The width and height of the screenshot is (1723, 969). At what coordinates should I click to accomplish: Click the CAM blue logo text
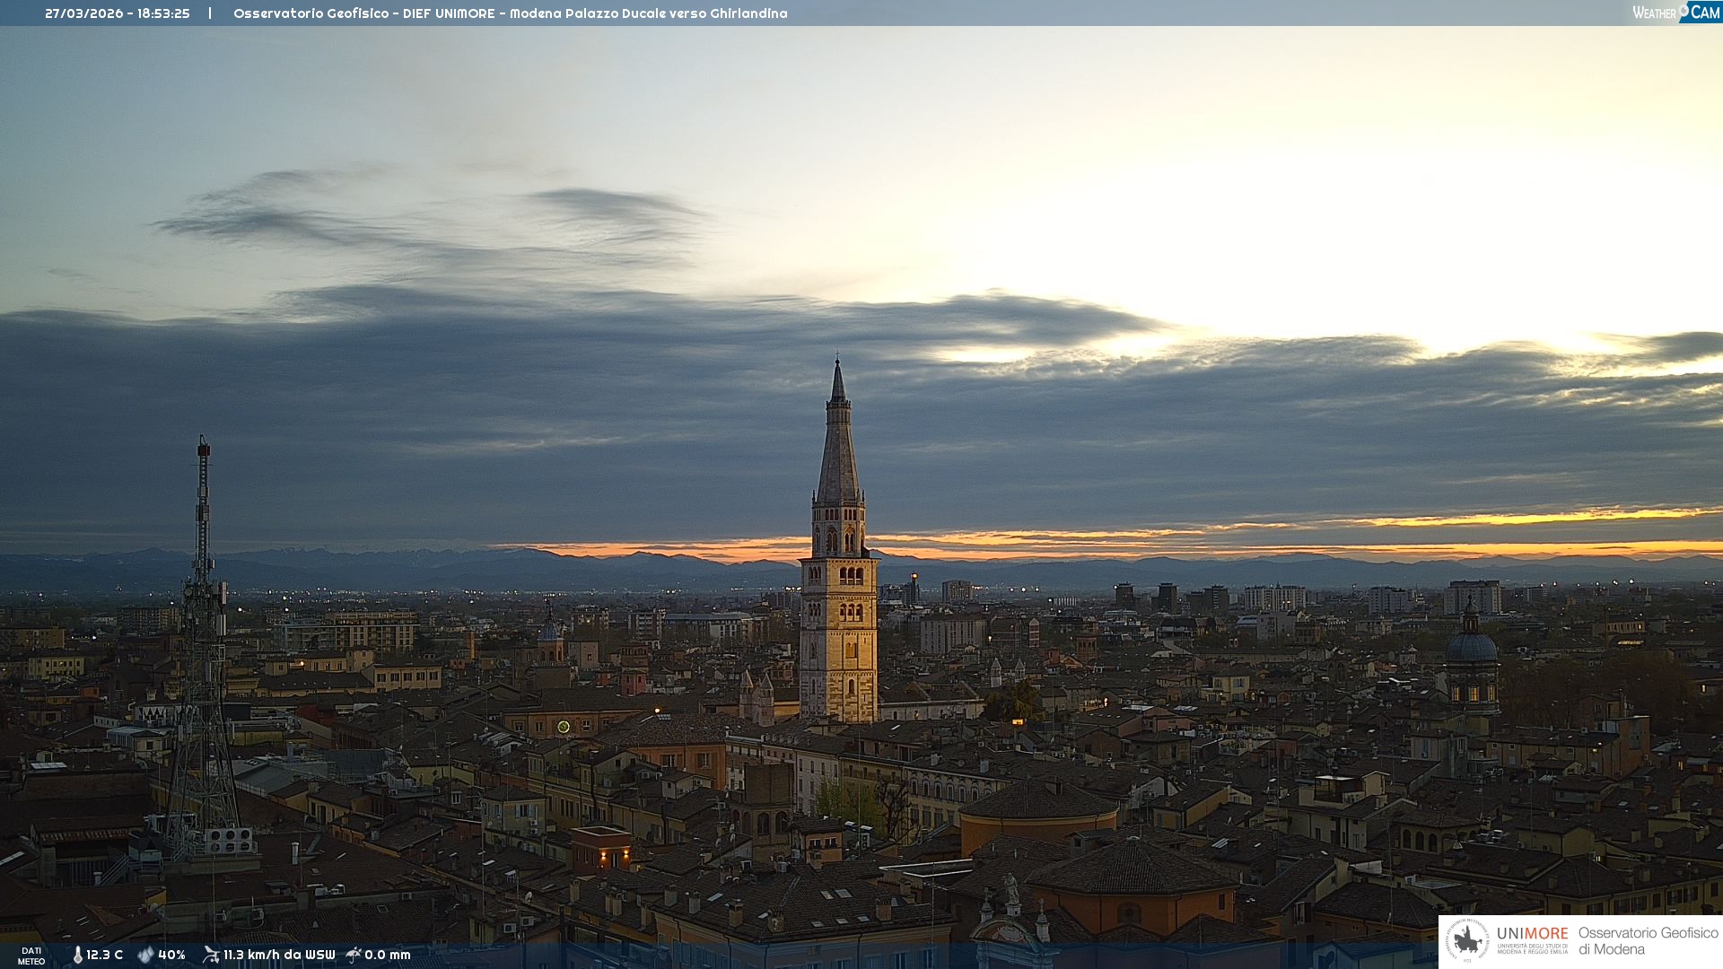pos(1705,12)
